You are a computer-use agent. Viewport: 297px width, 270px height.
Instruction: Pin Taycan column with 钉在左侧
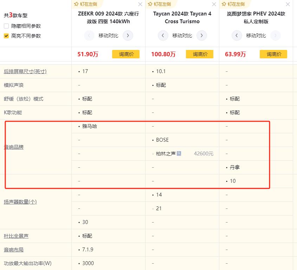pos(160,4)
